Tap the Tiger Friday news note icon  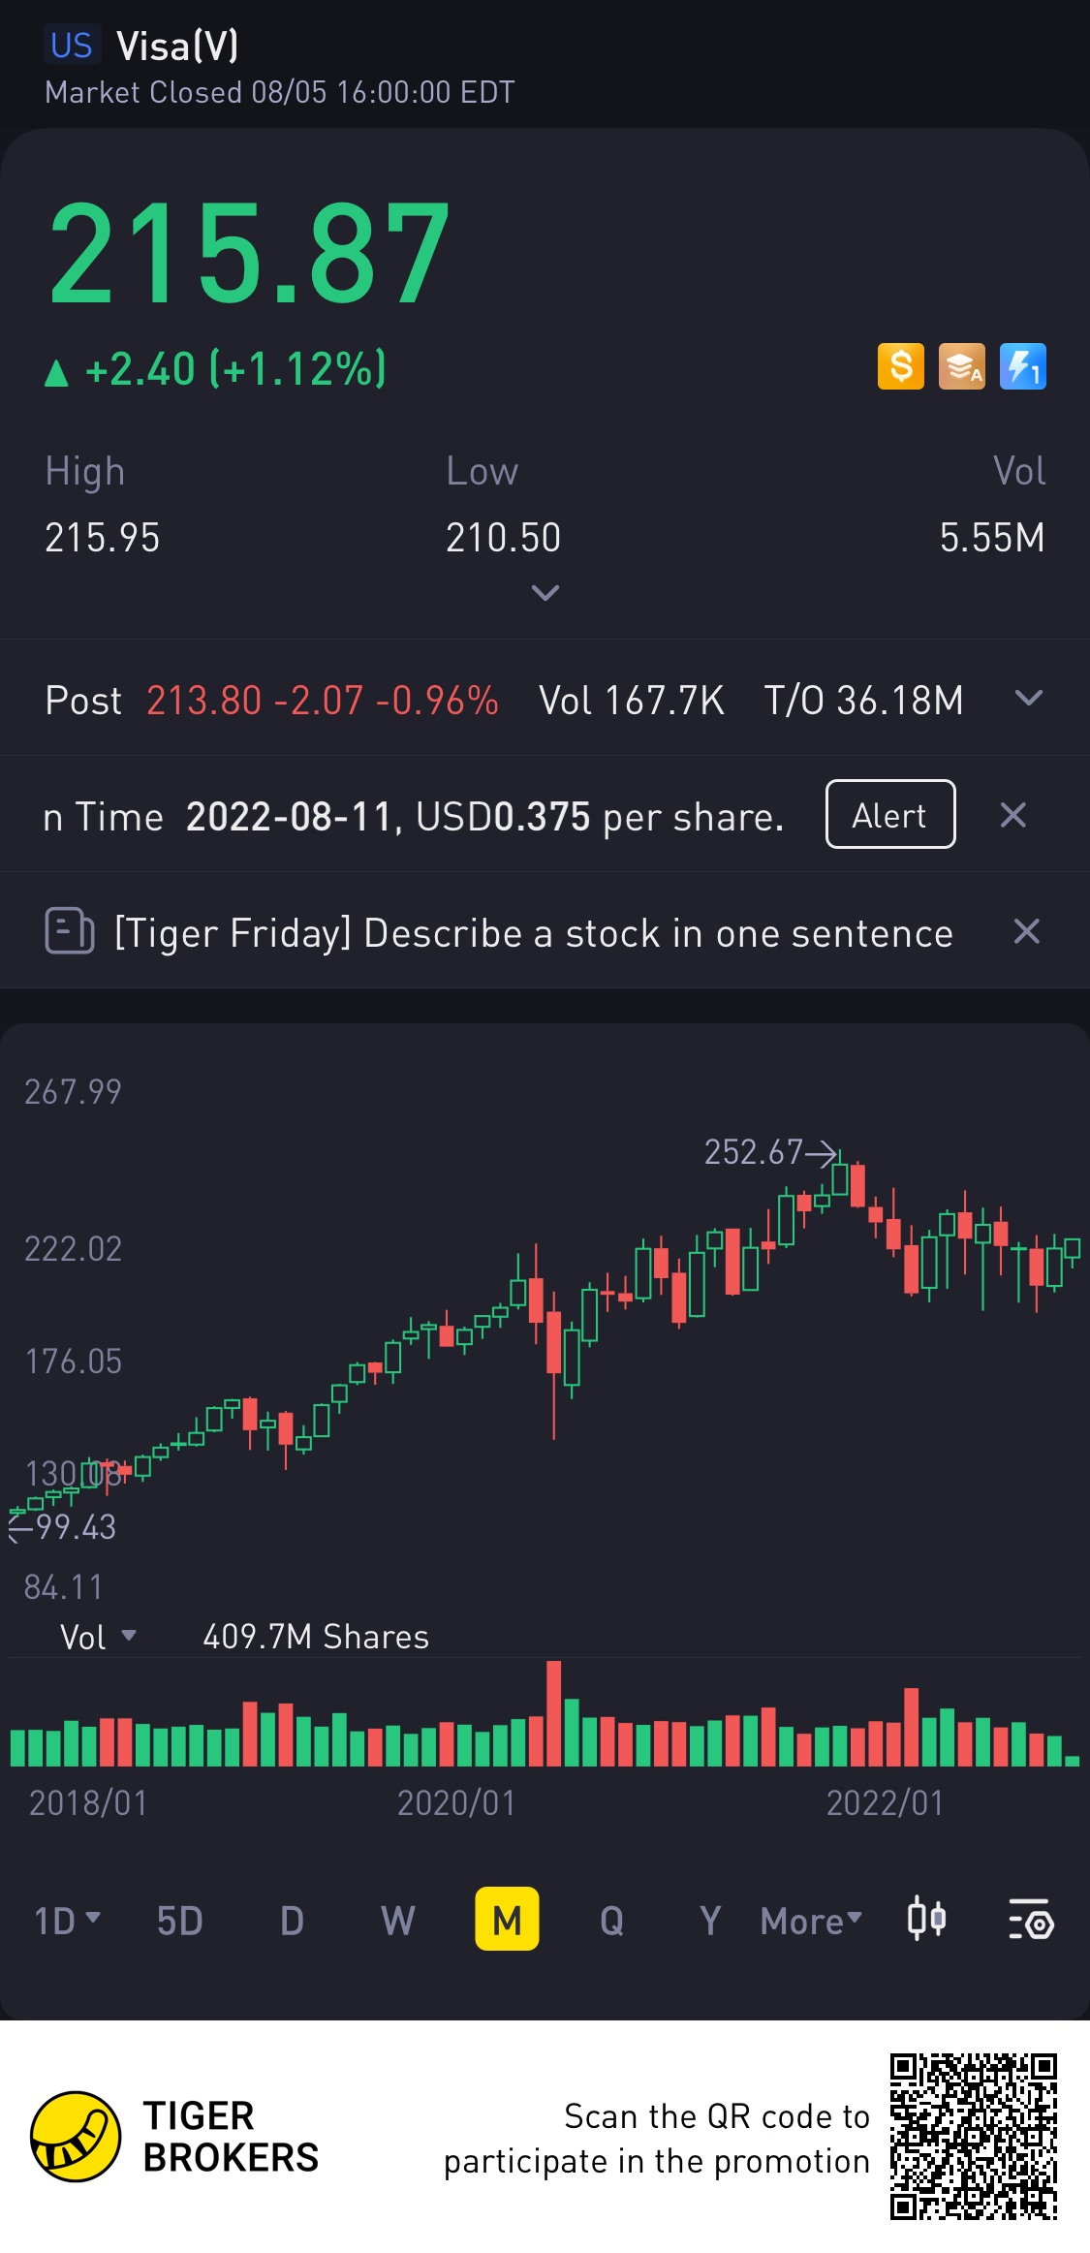click(69, 931)
